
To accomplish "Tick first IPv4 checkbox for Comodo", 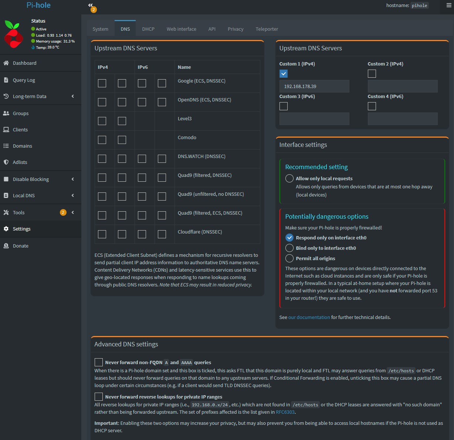I will tap(102, 140).
